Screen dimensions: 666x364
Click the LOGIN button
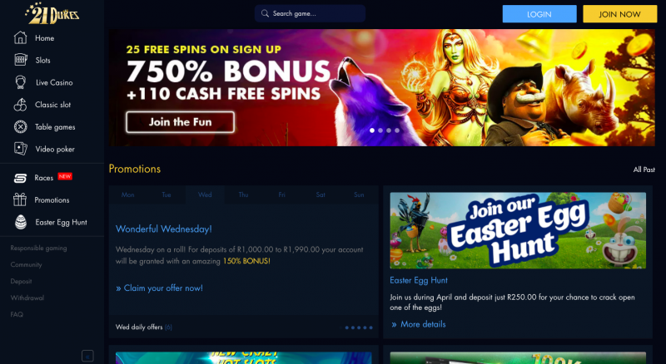pyautogui.click(x=539, y=14)
